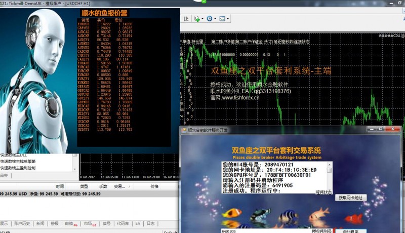Screen dimensions: 405x233
Task: Click the USDJPY row in the quote panel
Action: pyautogui.click(x=105, y=129)
